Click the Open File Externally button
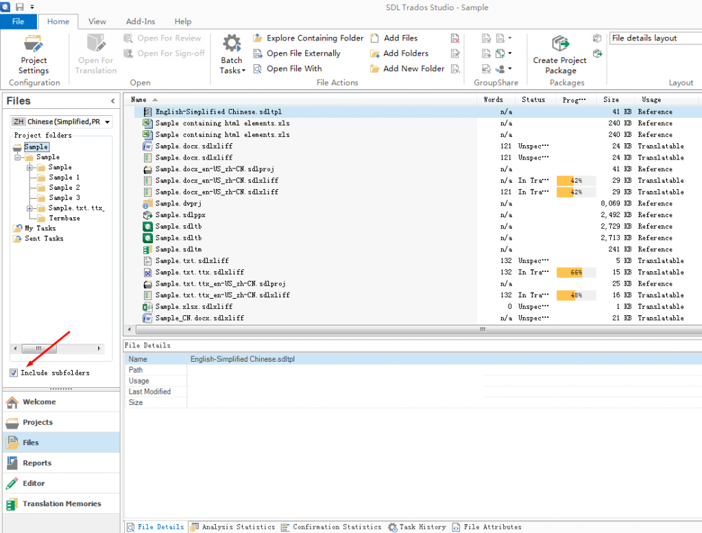 pos(303,53)
